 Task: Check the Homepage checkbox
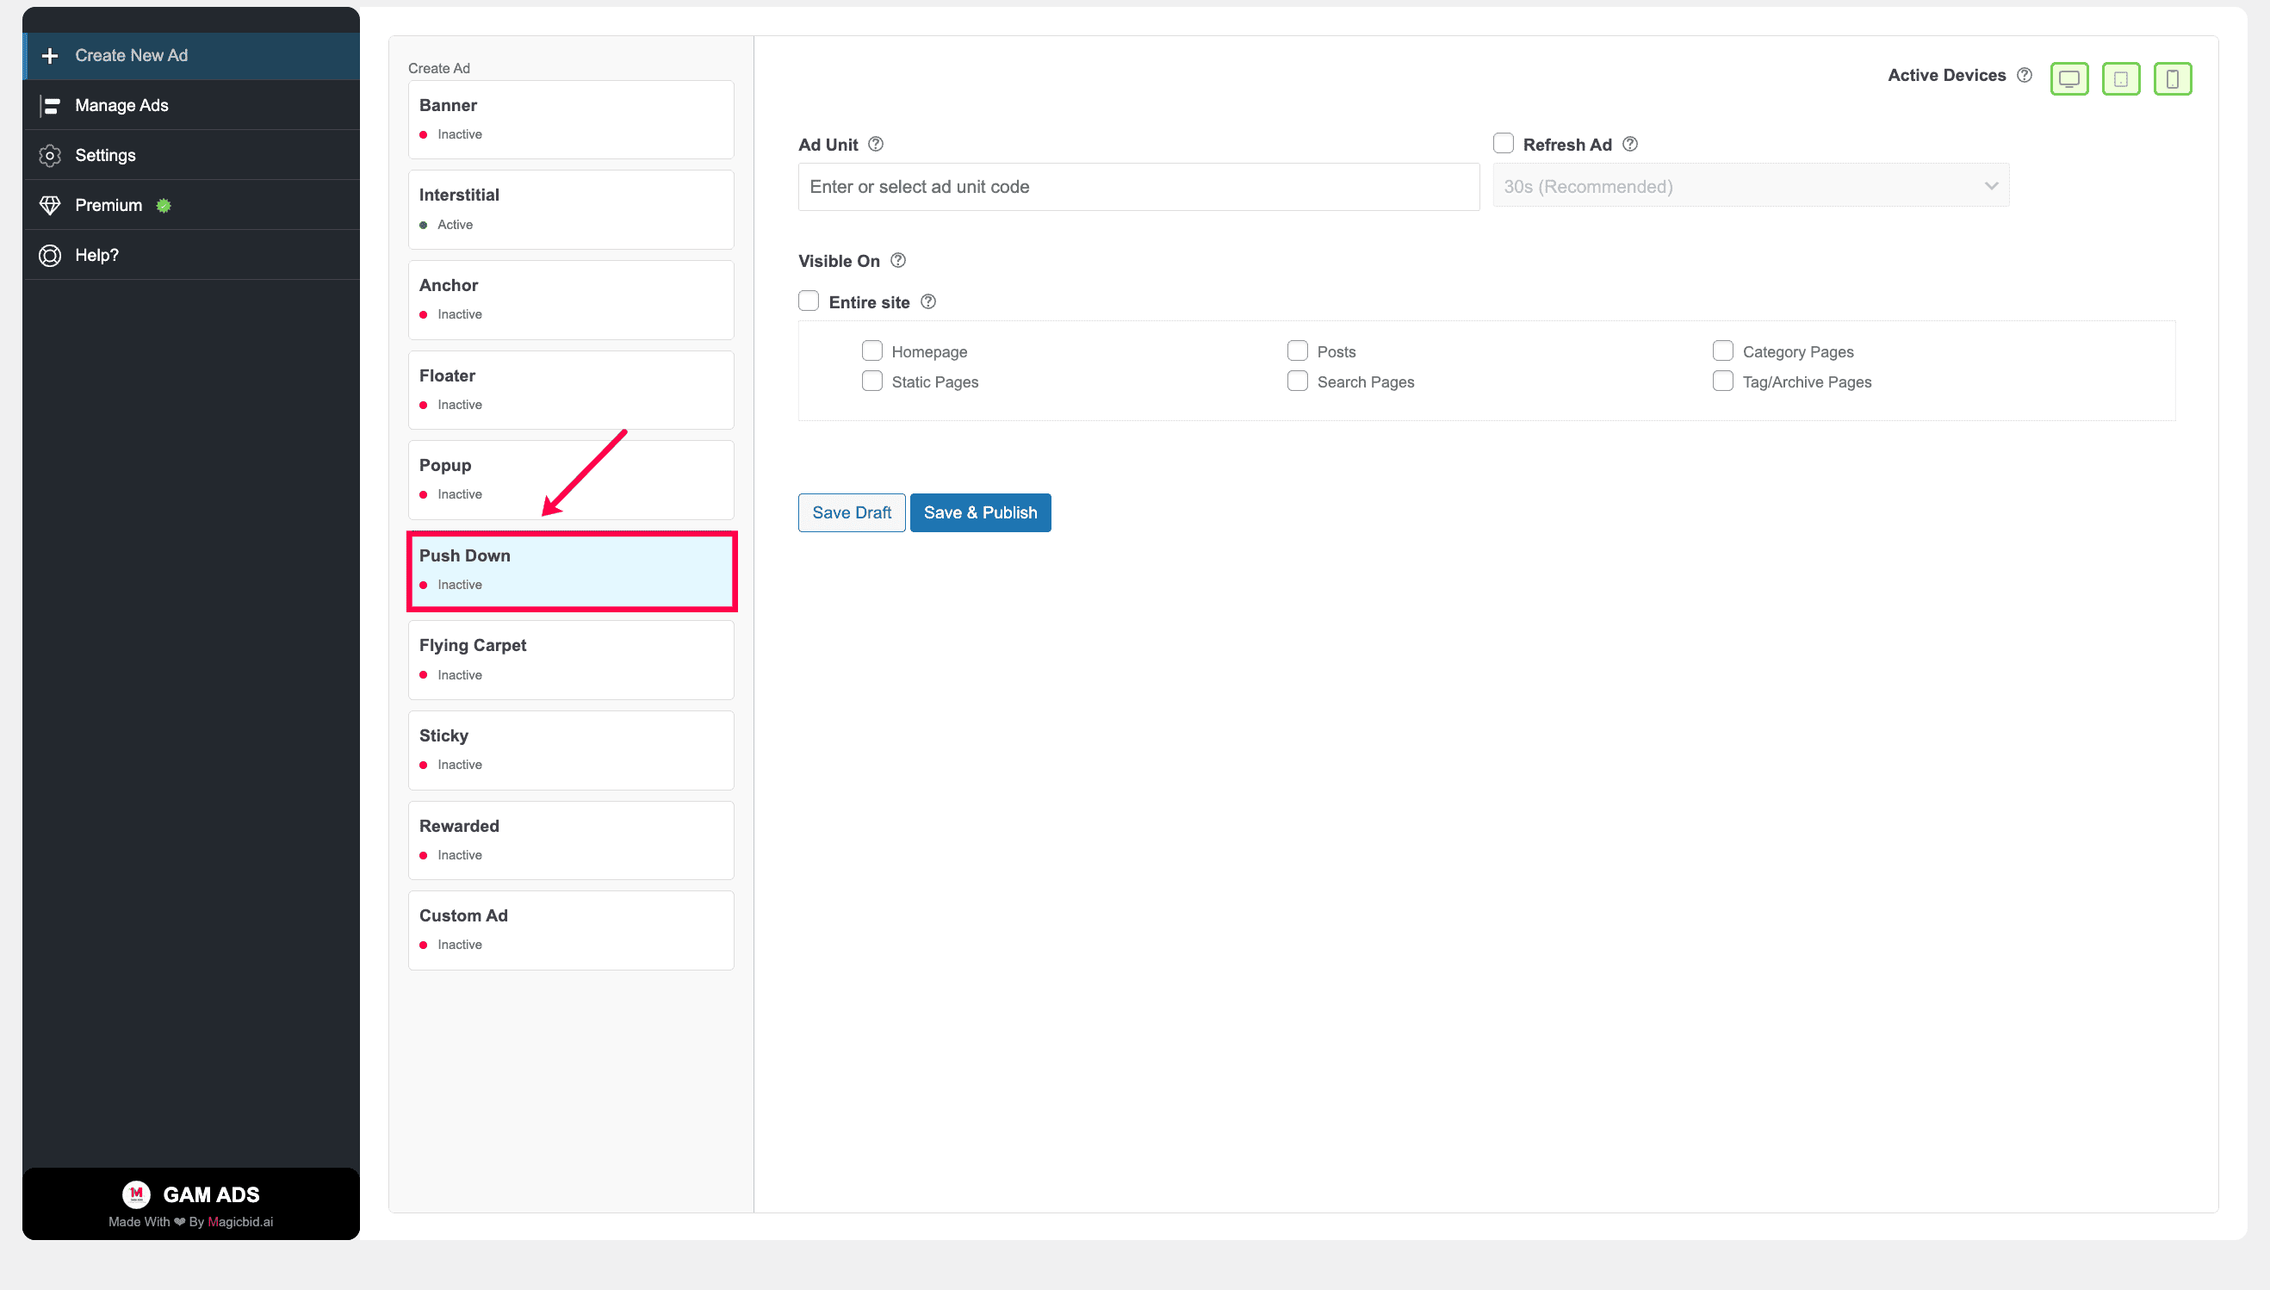point(871,350)
